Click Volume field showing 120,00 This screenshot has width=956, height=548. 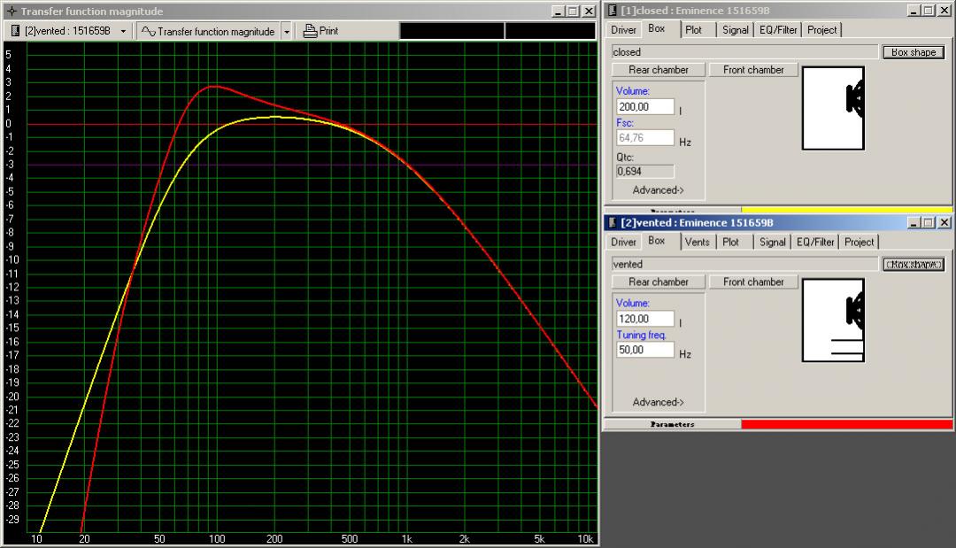click(645, 319)
